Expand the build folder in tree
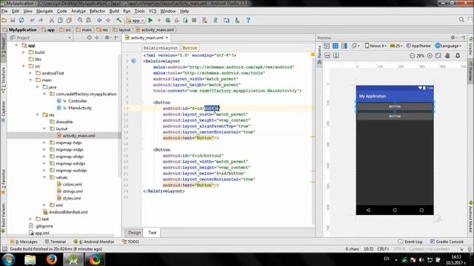The height and width of the screenshot is (266, 474). (24, 52)
